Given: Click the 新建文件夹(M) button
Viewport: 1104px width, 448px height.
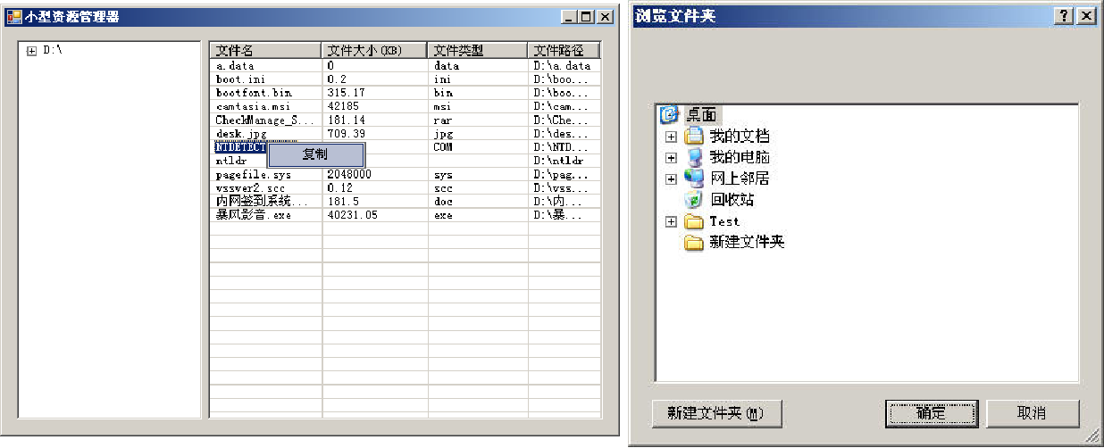Looking at the screenshot, I should click(718, 413).
